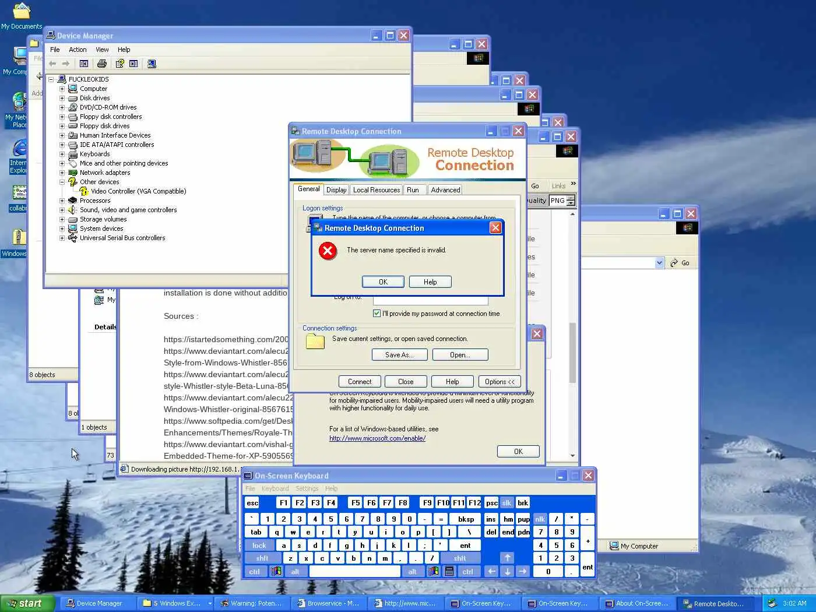Click the space bar on On-Screen Keyboard

coord(355,572)
